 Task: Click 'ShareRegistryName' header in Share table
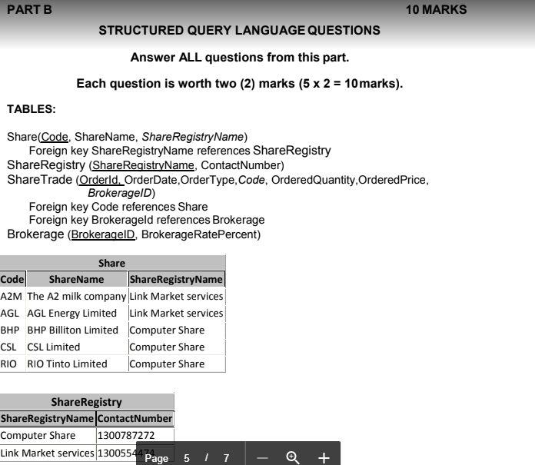point(176,280)
